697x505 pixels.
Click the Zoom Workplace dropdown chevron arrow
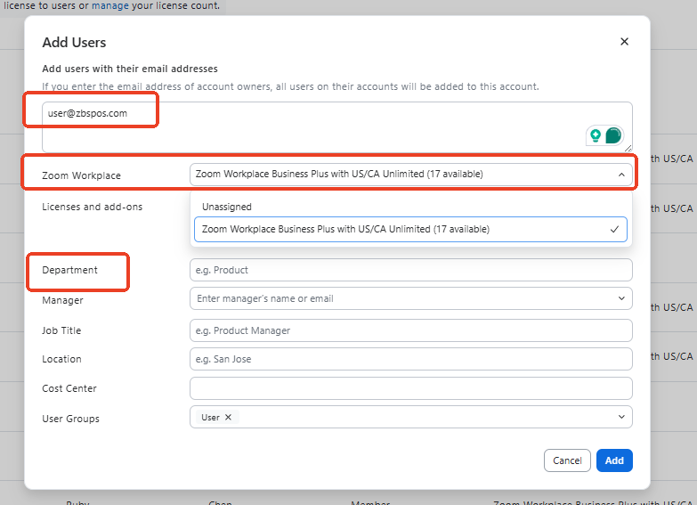coord(621,175)
